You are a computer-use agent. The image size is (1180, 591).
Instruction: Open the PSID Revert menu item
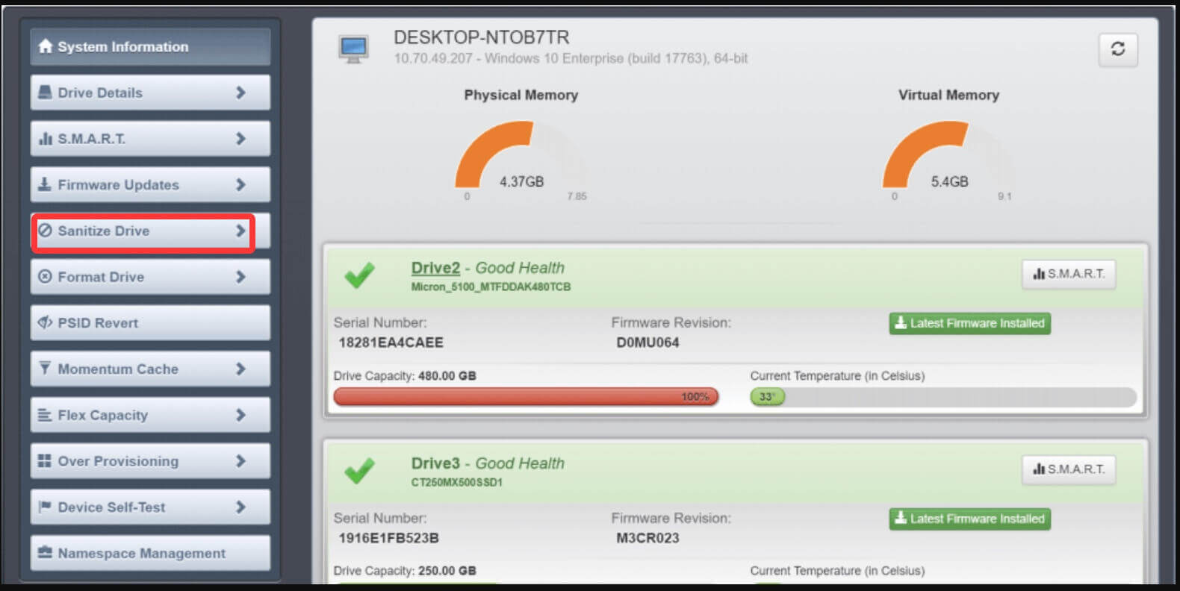click(x=150, y=322)
